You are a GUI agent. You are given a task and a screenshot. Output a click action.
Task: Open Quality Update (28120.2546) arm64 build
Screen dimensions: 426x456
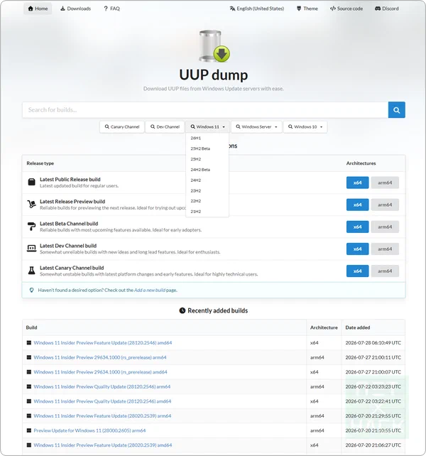(102, 386)
